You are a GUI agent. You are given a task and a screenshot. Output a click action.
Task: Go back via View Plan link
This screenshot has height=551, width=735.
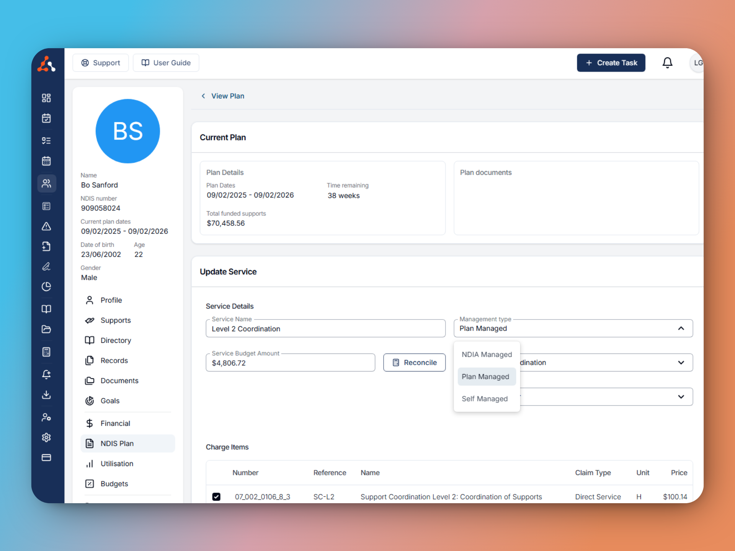pyautogui.click(x=227, y=96)
